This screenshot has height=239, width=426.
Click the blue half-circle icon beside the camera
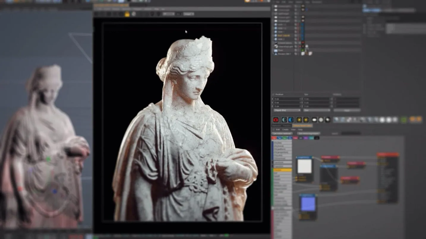pos(291,120)
